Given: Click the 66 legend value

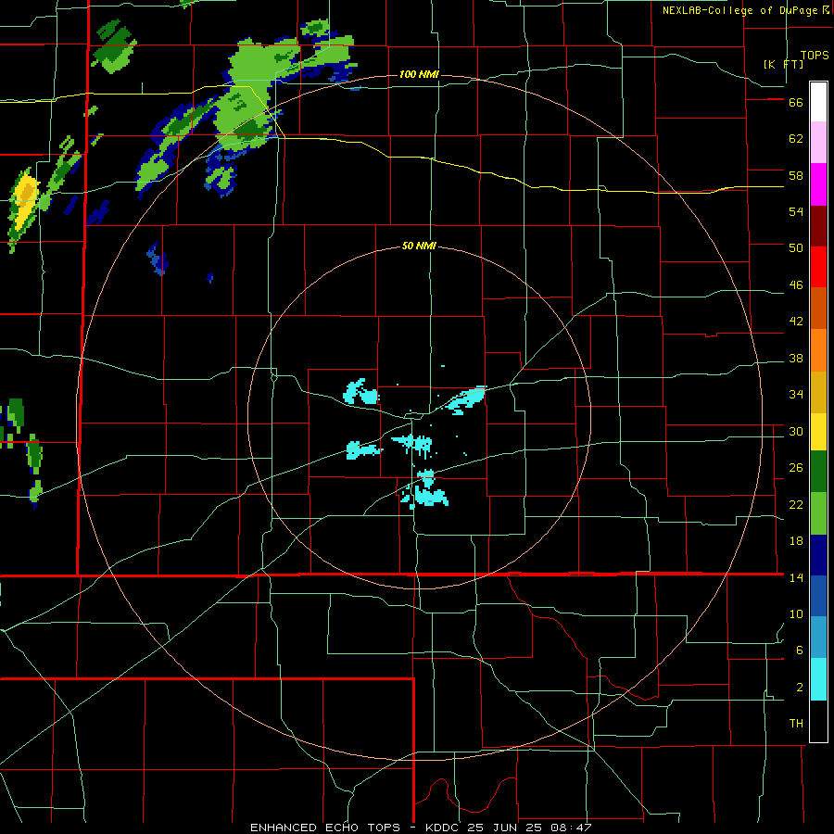Looking at the screenshot, I should [796, 102].
